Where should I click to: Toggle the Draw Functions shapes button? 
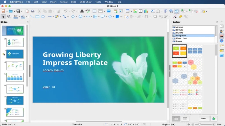click(176, 11)
